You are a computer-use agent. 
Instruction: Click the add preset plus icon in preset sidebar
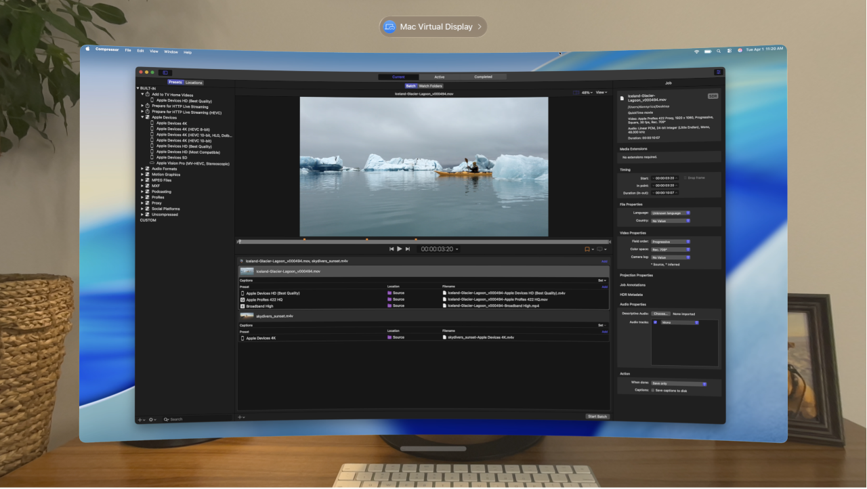[139, 419]
